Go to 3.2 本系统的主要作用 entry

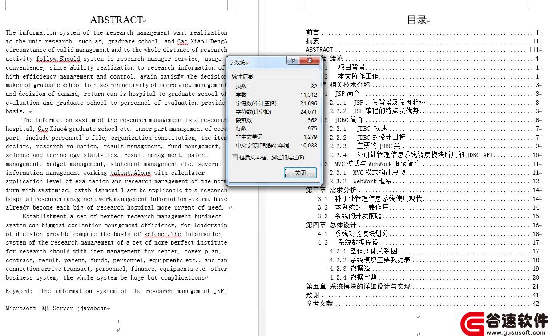[x=428, y=207]
